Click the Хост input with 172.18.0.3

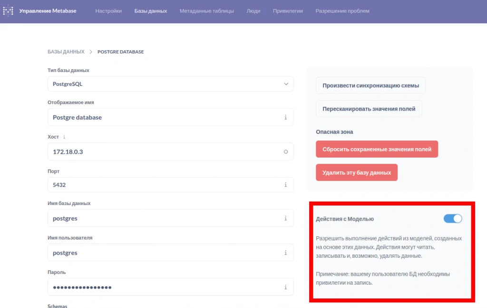(x=171, y=151)
